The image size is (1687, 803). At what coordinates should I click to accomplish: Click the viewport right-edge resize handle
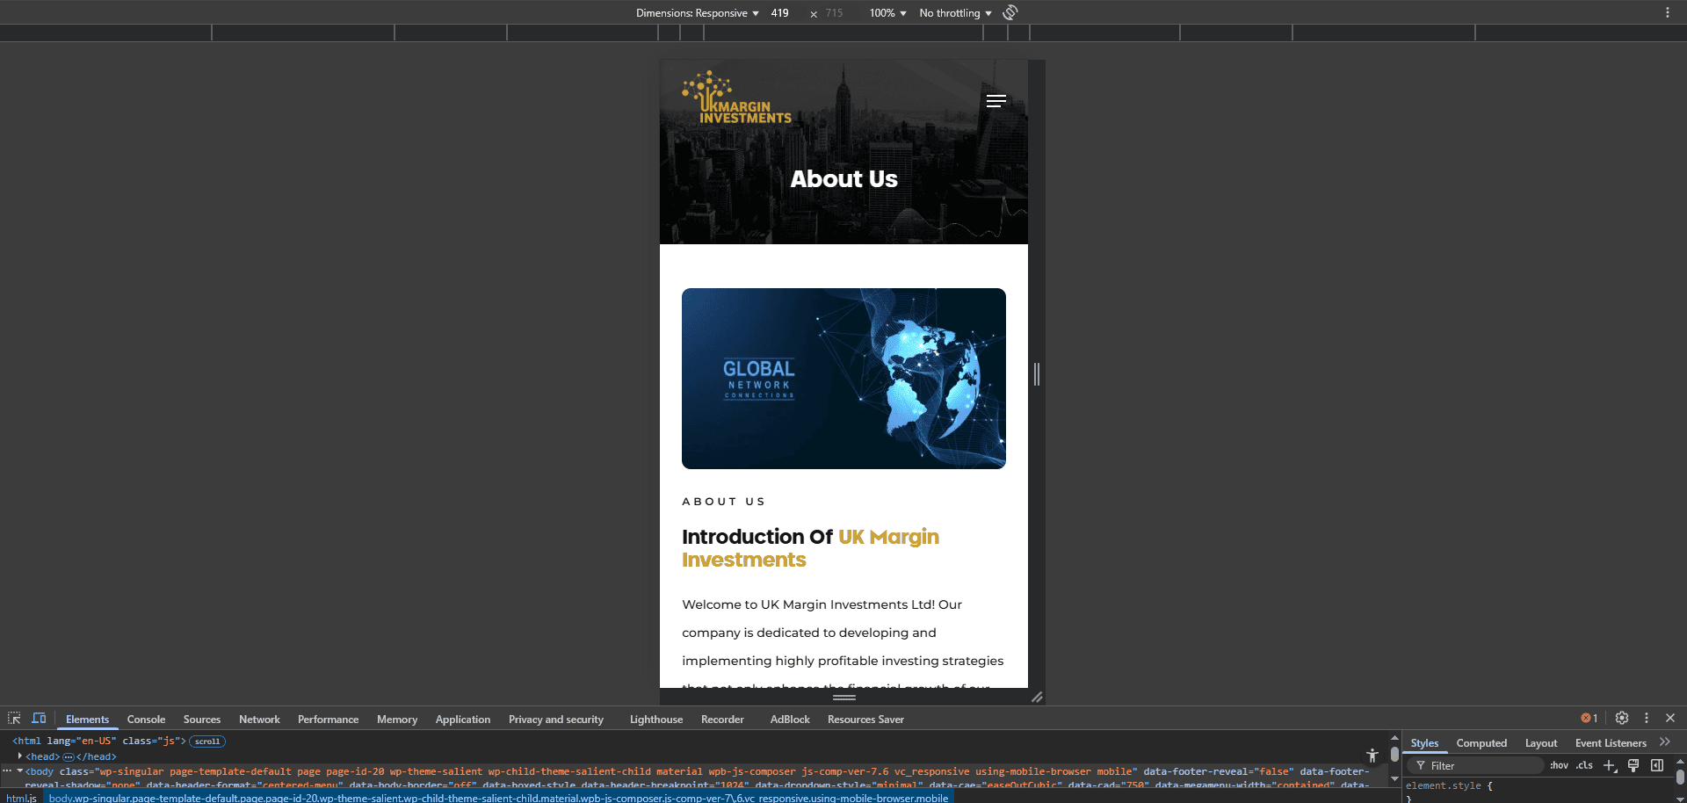(1037, 374)
